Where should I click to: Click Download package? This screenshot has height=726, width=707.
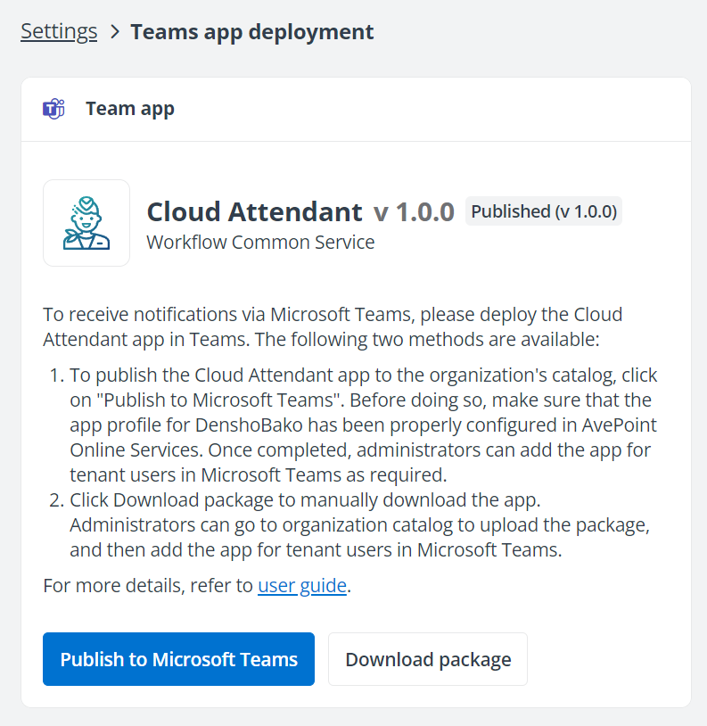pyautogui.click(x=427, y=658)
